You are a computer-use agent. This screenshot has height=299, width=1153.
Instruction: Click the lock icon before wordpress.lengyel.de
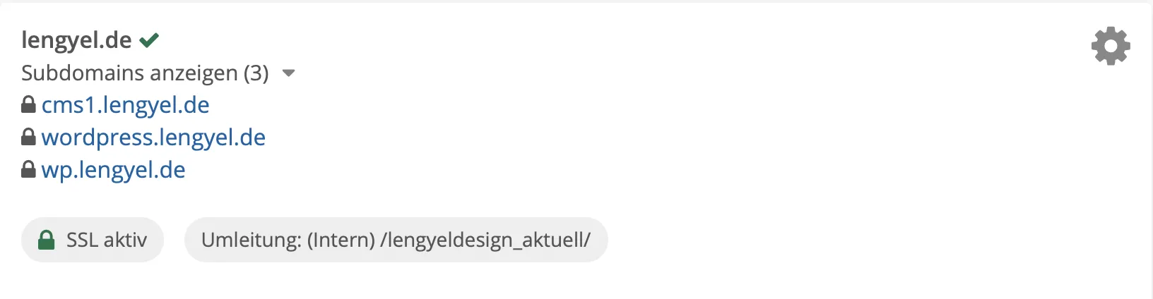[x=28, y=137]
